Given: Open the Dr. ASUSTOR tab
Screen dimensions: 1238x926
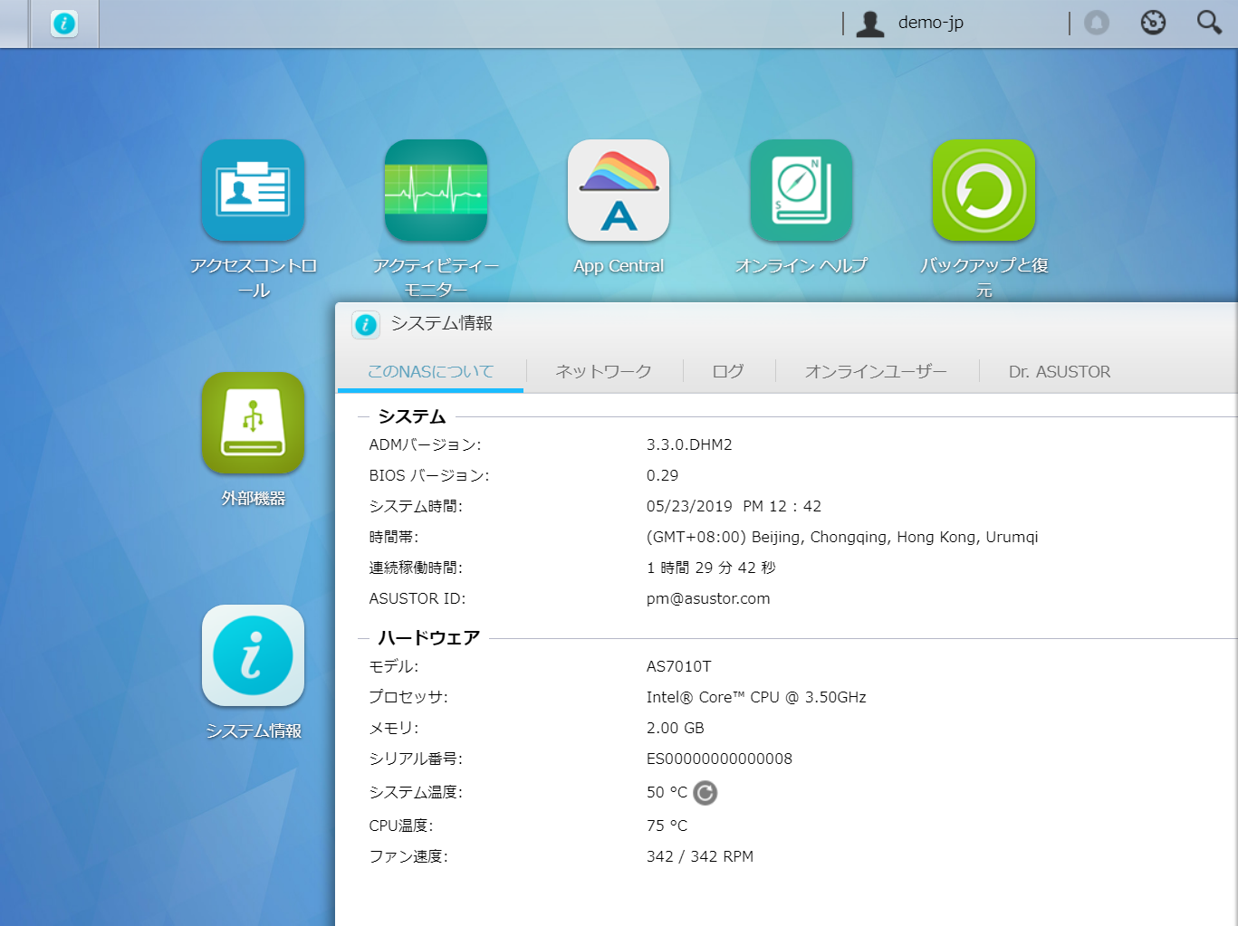Looking at the screenshot, I should [1060, 371].
